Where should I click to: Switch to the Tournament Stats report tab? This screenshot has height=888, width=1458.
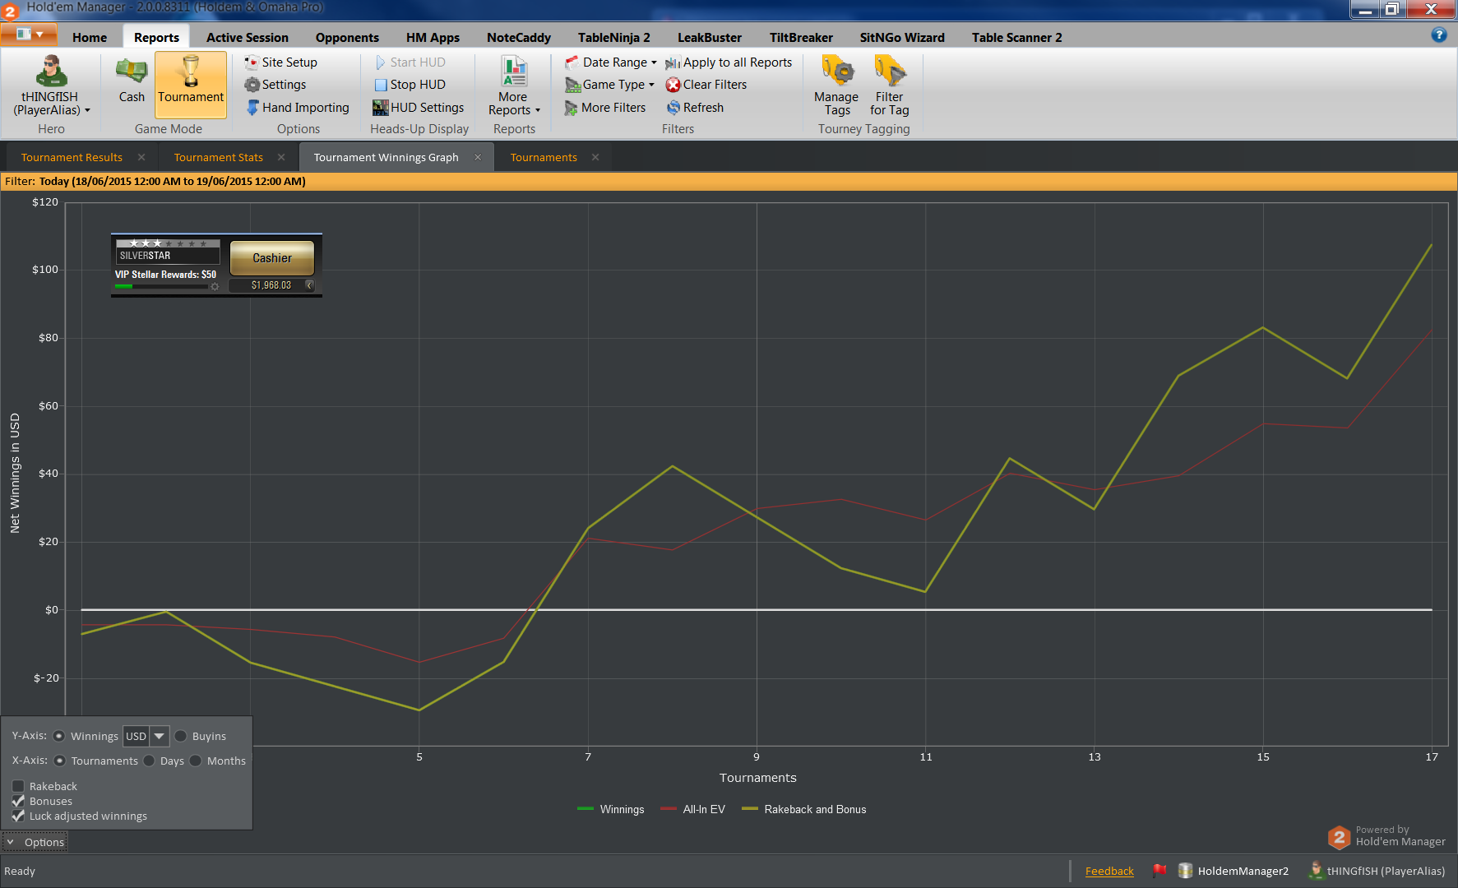219,157
